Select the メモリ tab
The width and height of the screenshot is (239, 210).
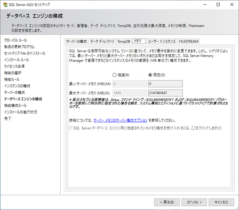[x=139, y=41]
